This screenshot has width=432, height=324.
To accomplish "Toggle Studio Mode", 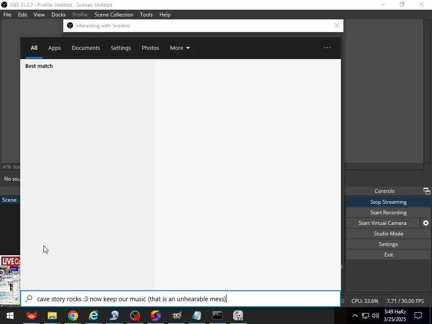I will click(388, 234).
